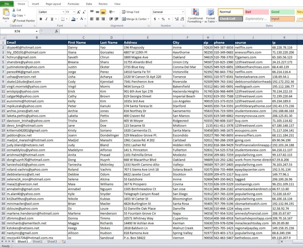Viewport: 303px width, 248px height.
Task: Click the Decrease Indent icon
Action: tap(111, 19)
